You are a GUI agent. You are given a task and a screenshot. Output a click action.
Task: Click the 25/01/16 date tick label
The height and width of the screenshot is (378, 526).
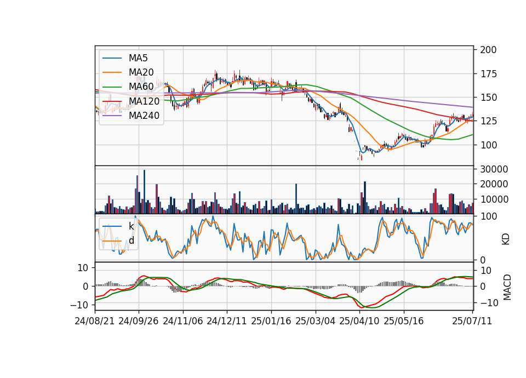click(x=271, y=321)
